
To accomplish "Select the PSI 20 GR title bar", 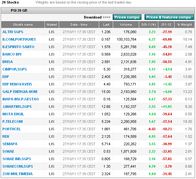I will 98,10.
